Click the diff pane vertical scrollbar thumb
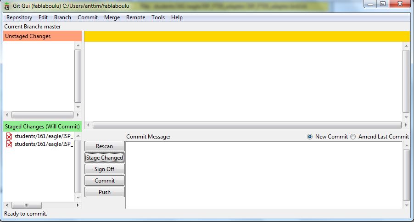The image size is (414, 222). [x=406, y=81]
